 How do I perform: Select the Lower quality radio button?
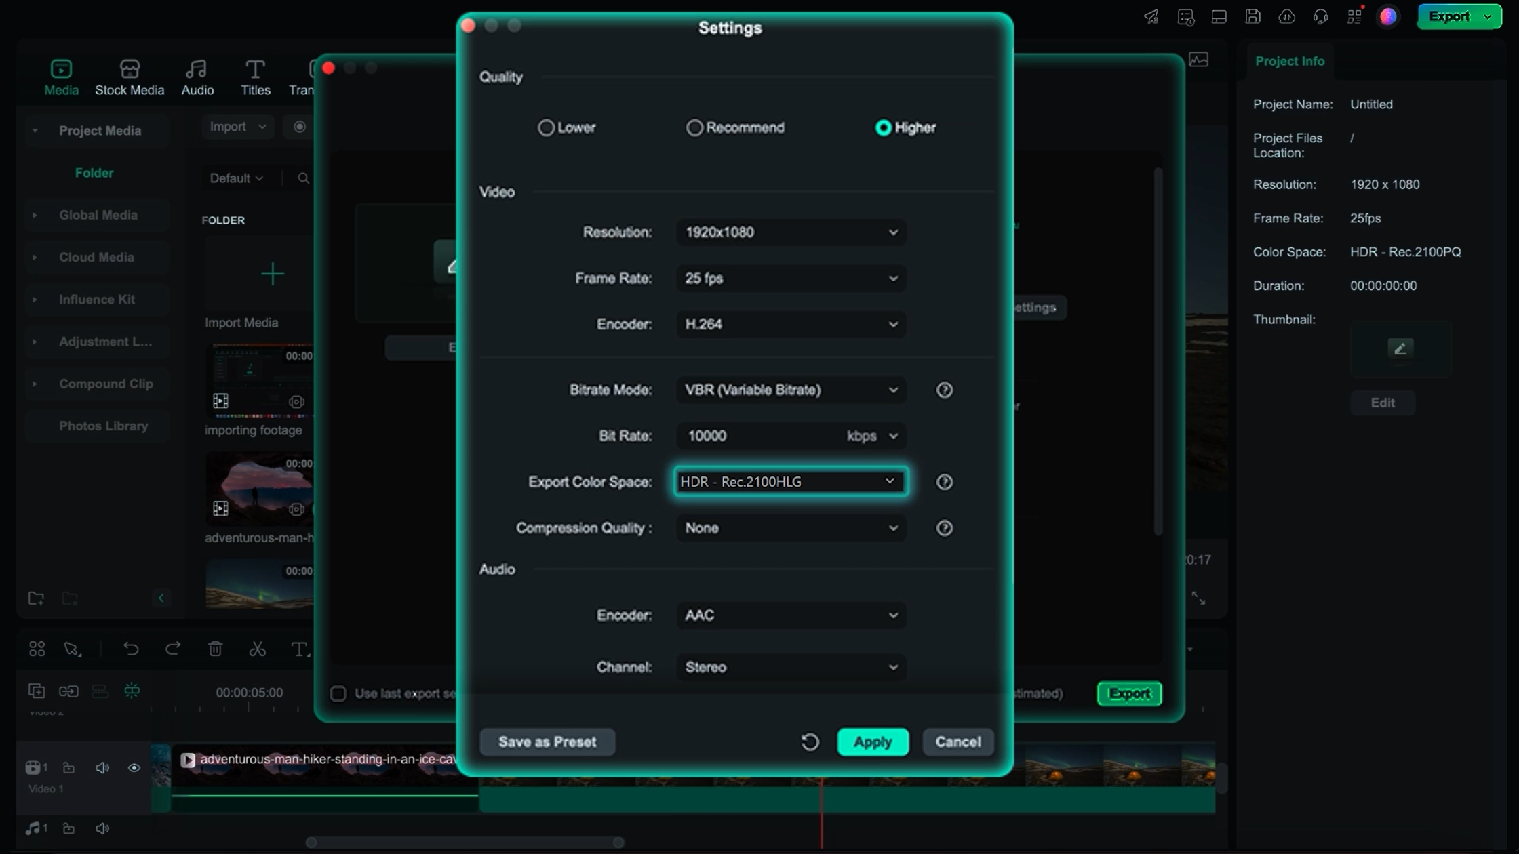click(x=546, y=127)
